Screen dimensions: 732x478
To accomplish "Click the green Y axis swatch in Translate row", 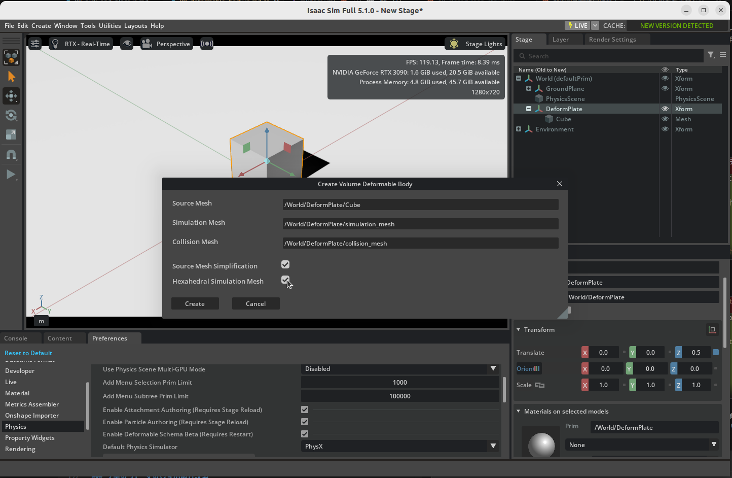I will pyautogui.click(x=632, y=352).
